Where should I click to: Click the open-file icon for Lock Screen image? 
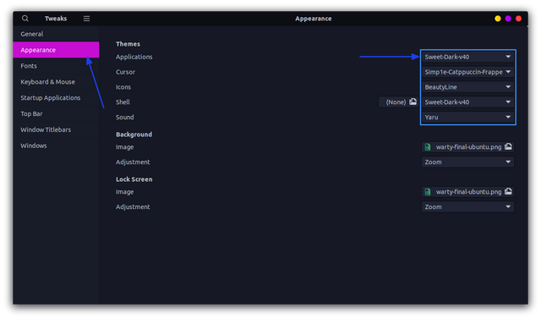508,191
